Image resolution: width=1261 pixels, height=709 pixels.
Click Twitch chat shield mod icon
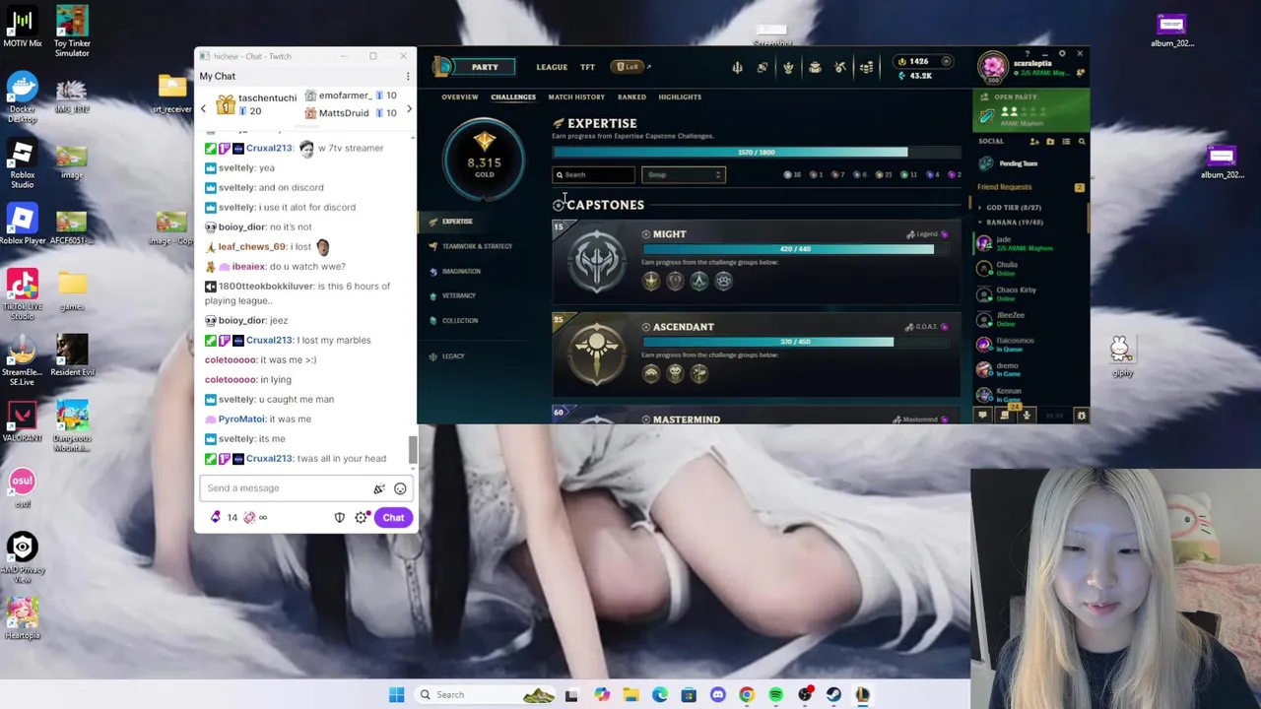point(340,518)
